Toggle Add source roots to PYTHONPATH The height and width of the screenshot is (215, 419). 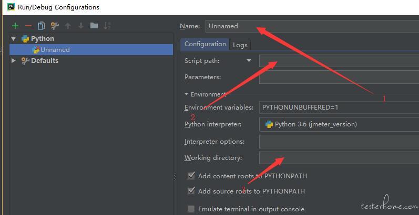pos(191,191)
